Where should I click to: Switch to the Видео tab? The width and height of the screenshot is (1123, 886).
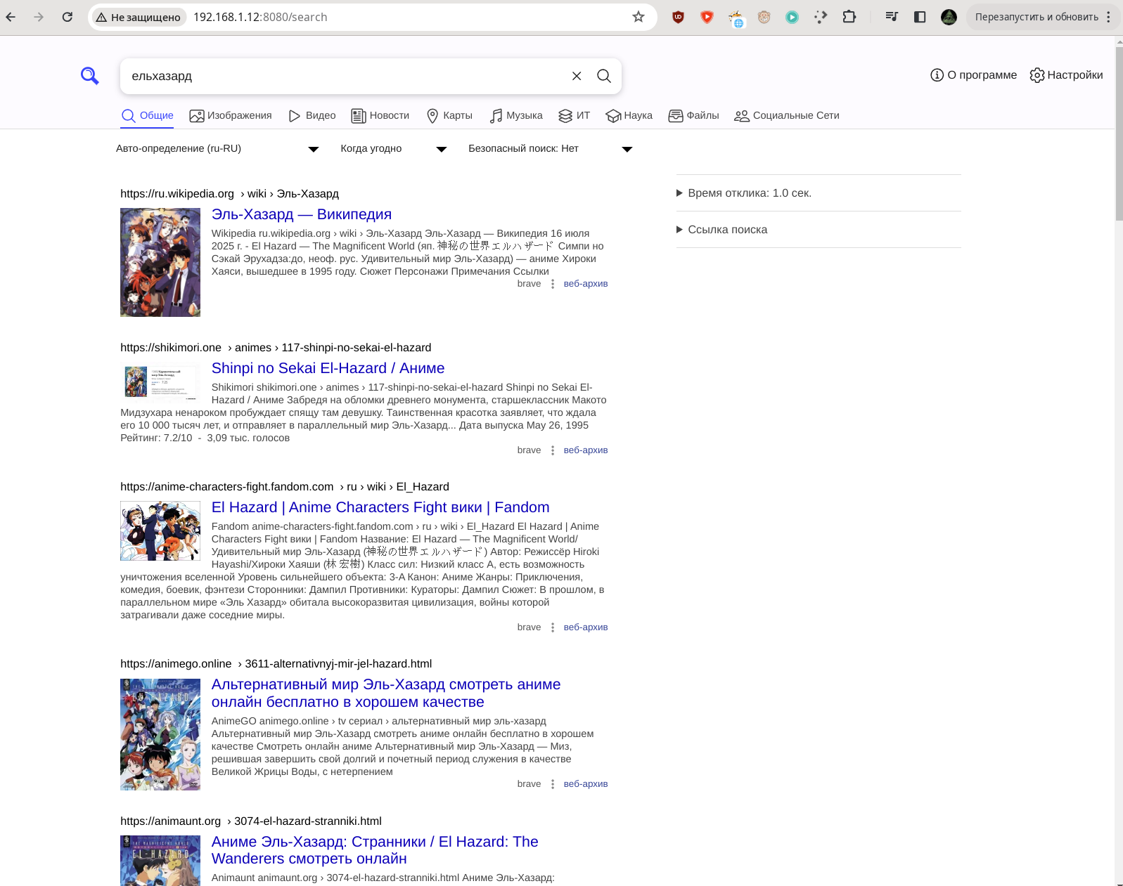(312, 115)
